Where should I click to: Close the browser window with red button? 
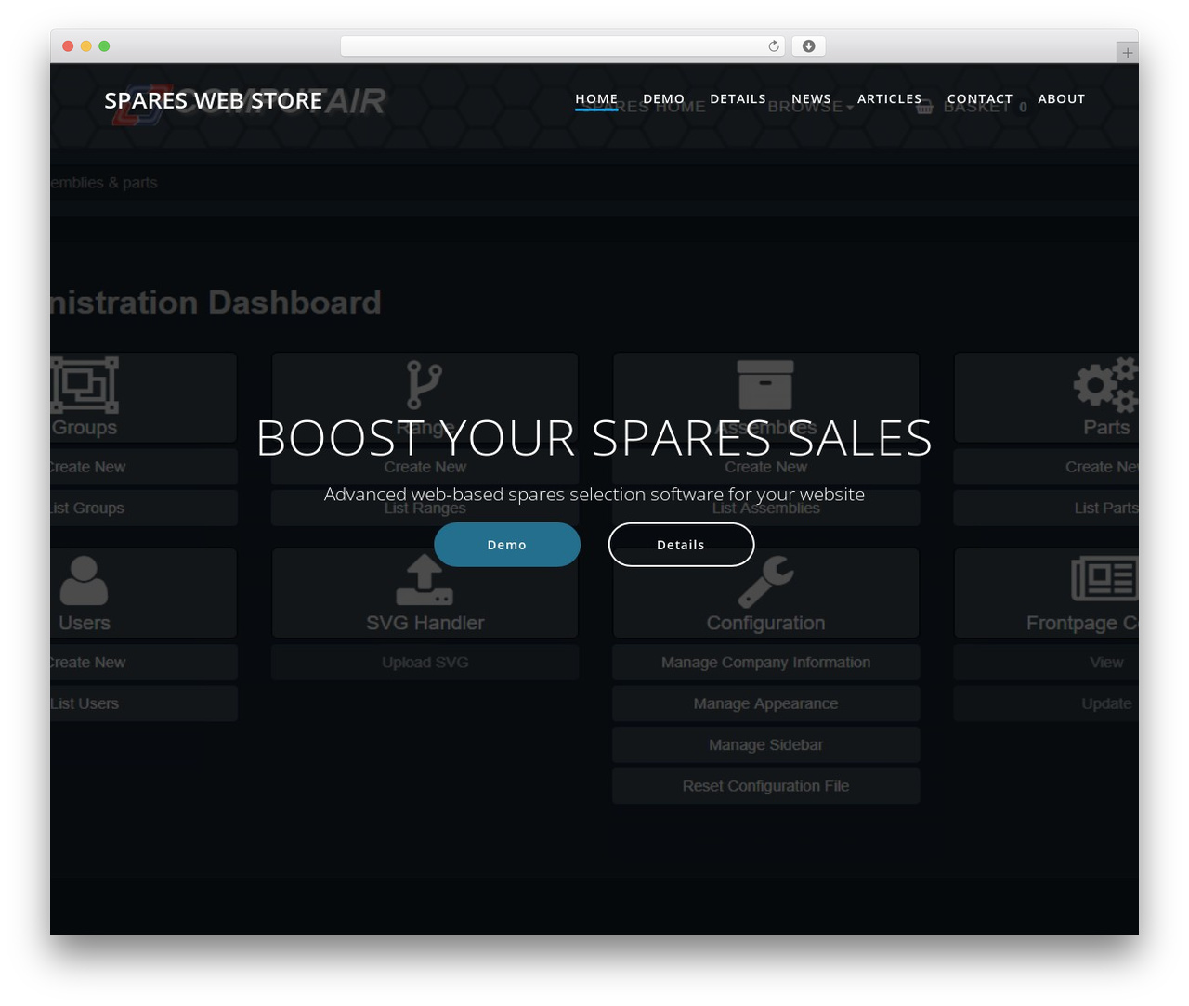click(68, 46)
